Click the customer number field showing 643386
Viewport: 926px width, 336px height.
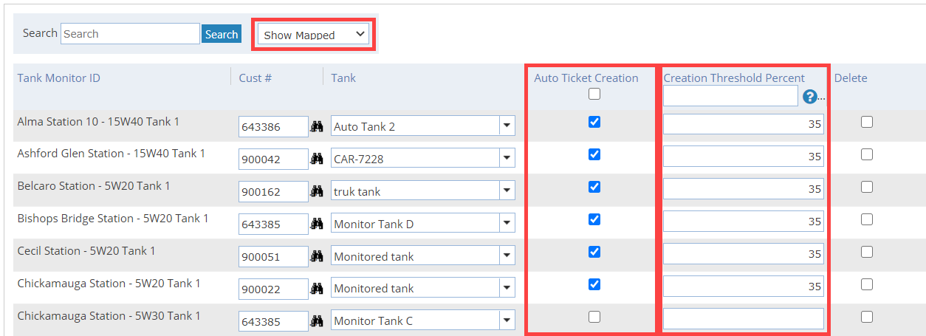coord(273,127)
